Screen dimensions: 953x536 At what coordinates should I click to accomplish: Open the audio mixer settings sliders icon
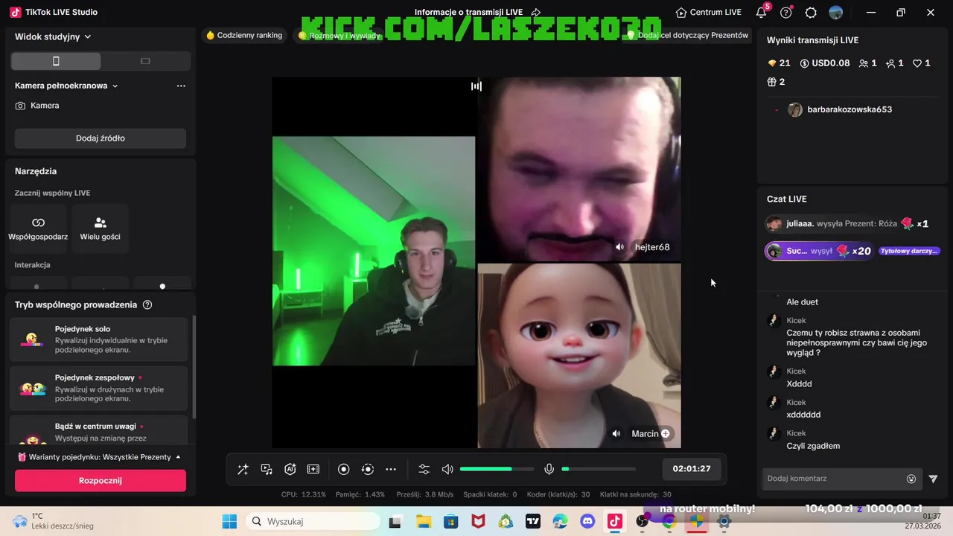click(x=424, y=469)
